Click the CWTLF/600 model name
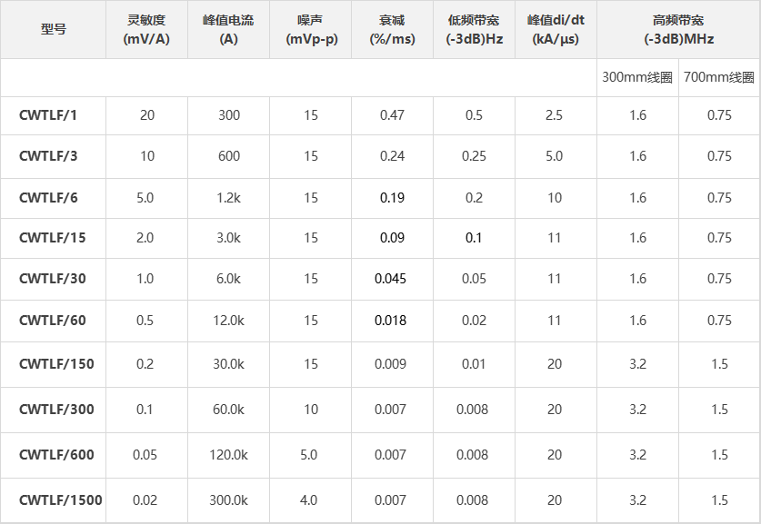761x524 pixels. [56, 455]
